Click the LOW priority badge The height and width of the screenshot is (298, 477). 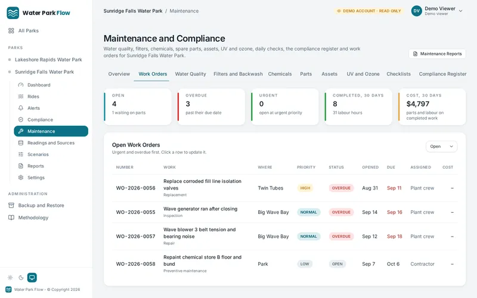305,264
